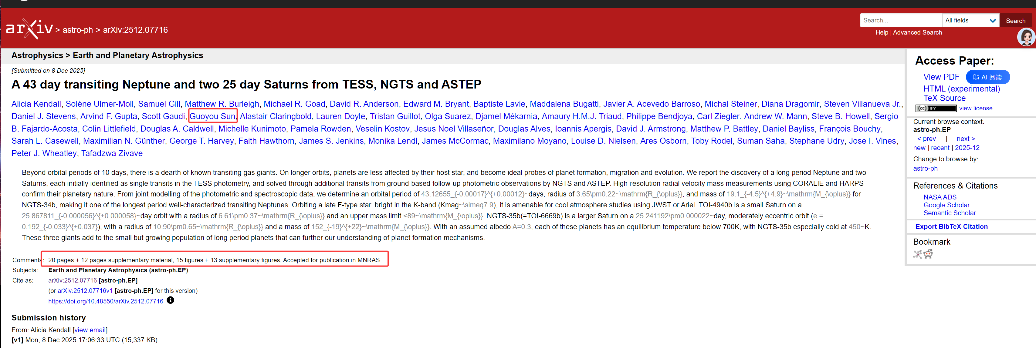
Task: Click the Reddit bookmark icon
Action: click(928, 254)
